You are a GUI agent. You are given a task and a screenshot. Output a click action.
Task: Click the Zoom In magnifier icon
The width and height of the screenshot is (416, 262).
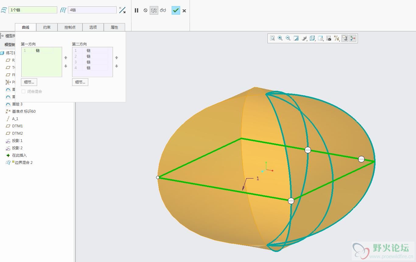pyautogui.click(x=280, y=38)
